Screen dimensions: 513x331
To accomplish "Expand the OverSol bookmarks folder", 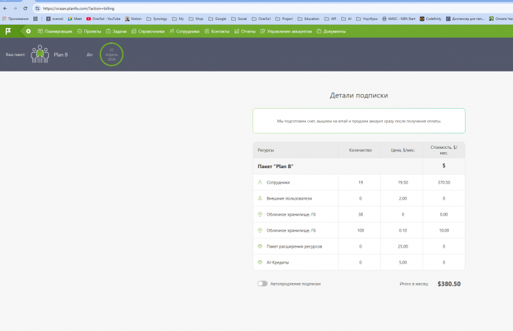I will coord(261,19).
